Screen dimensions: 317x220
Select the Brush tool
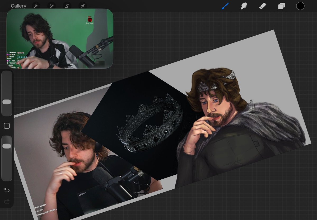coord(225,6)
